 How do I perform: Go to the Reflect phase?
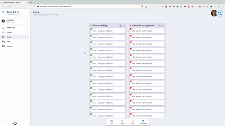pyautogui.click(x=14, y=32)
